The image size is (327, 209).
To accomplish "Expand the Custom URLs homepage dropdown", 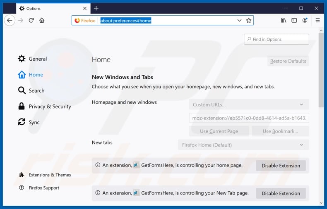I will tap(249, 104).
